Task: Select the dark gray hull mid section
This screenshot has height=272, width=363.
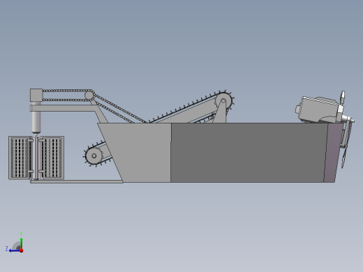Action: click(249, 153)
